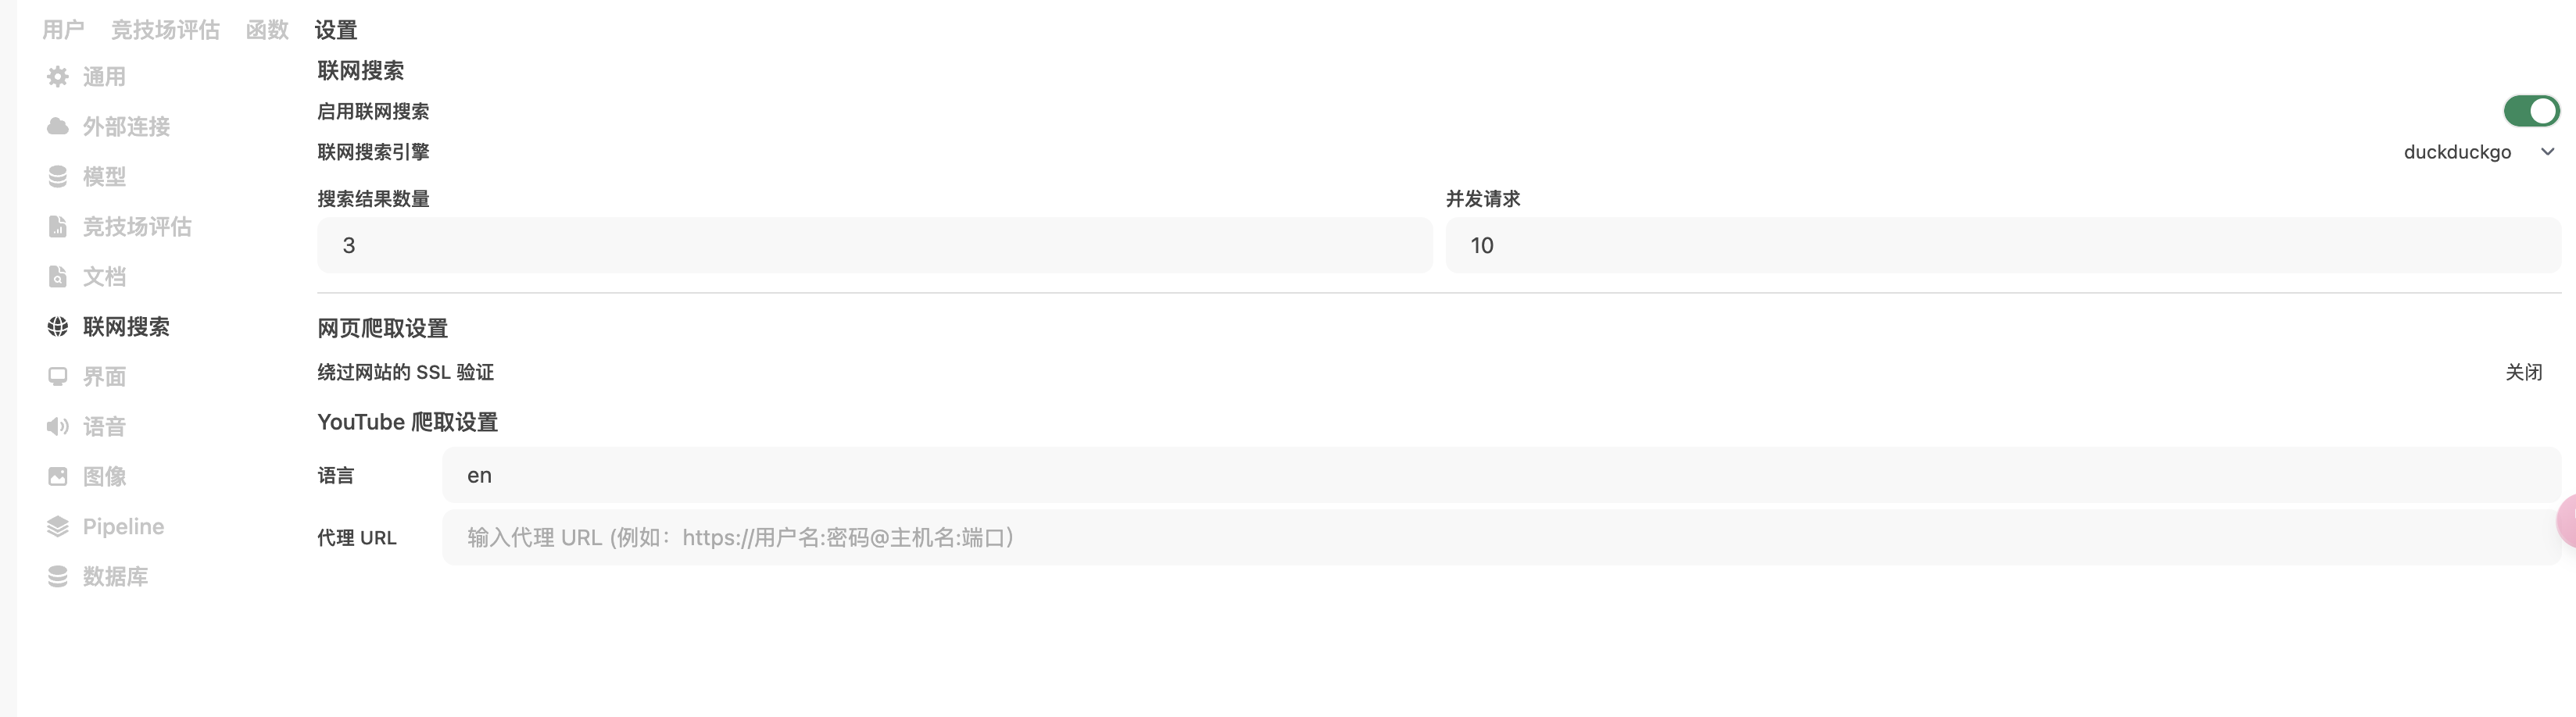Toggle SSL verification bypass 关闭 button

[x=2523, y=372]
